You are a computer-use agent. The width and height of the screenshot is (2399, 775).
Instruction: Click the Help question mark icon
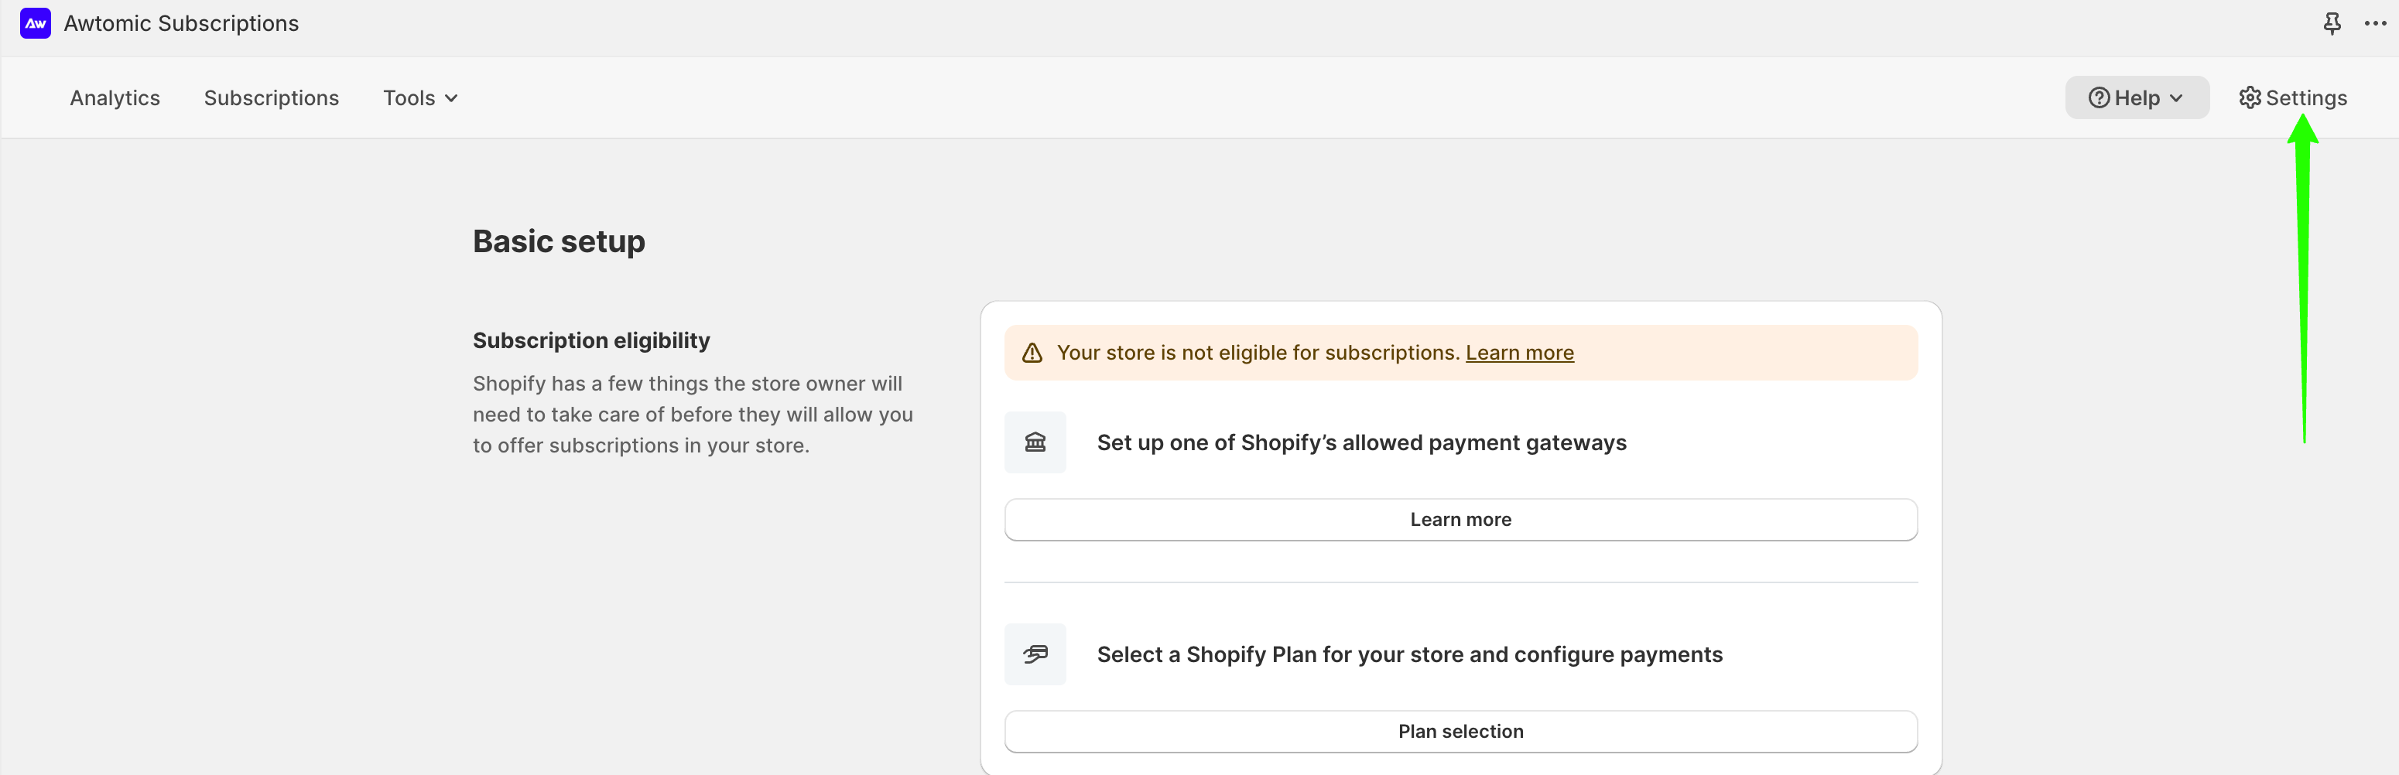(2098, 97)
